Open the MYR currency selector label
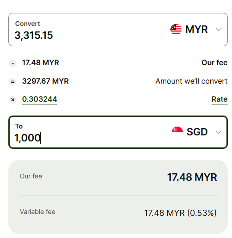 click(x=196, y=29)
